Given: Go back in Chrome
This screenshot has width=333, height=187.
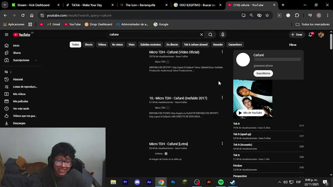Looking at the screenshot, I should [5, 15].
